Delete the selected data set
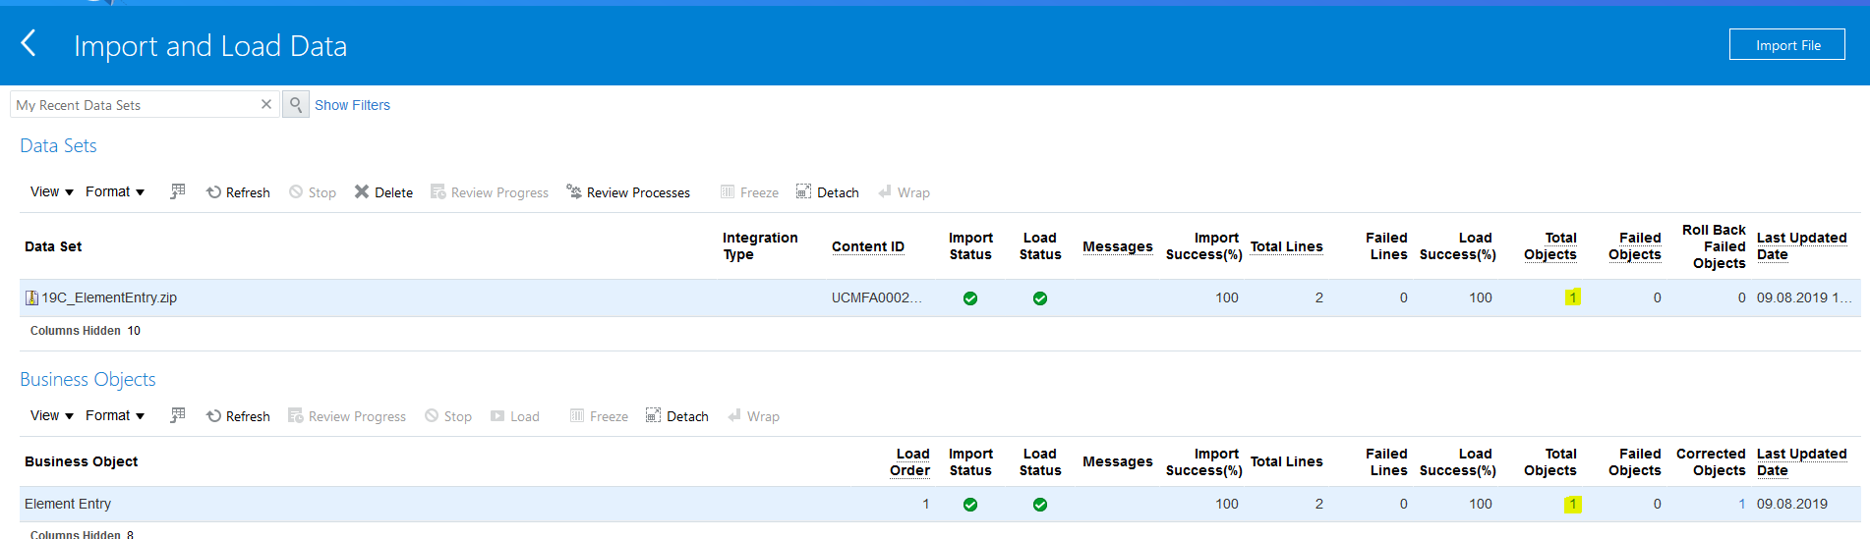The width and height of the screenshot is (1870, 539). click(383, 192)
